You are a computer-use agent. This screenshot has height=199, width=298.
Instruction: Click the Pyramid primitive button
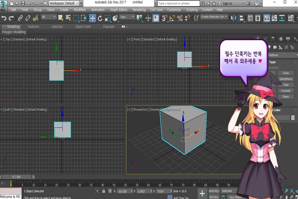[x=286, y=91]
